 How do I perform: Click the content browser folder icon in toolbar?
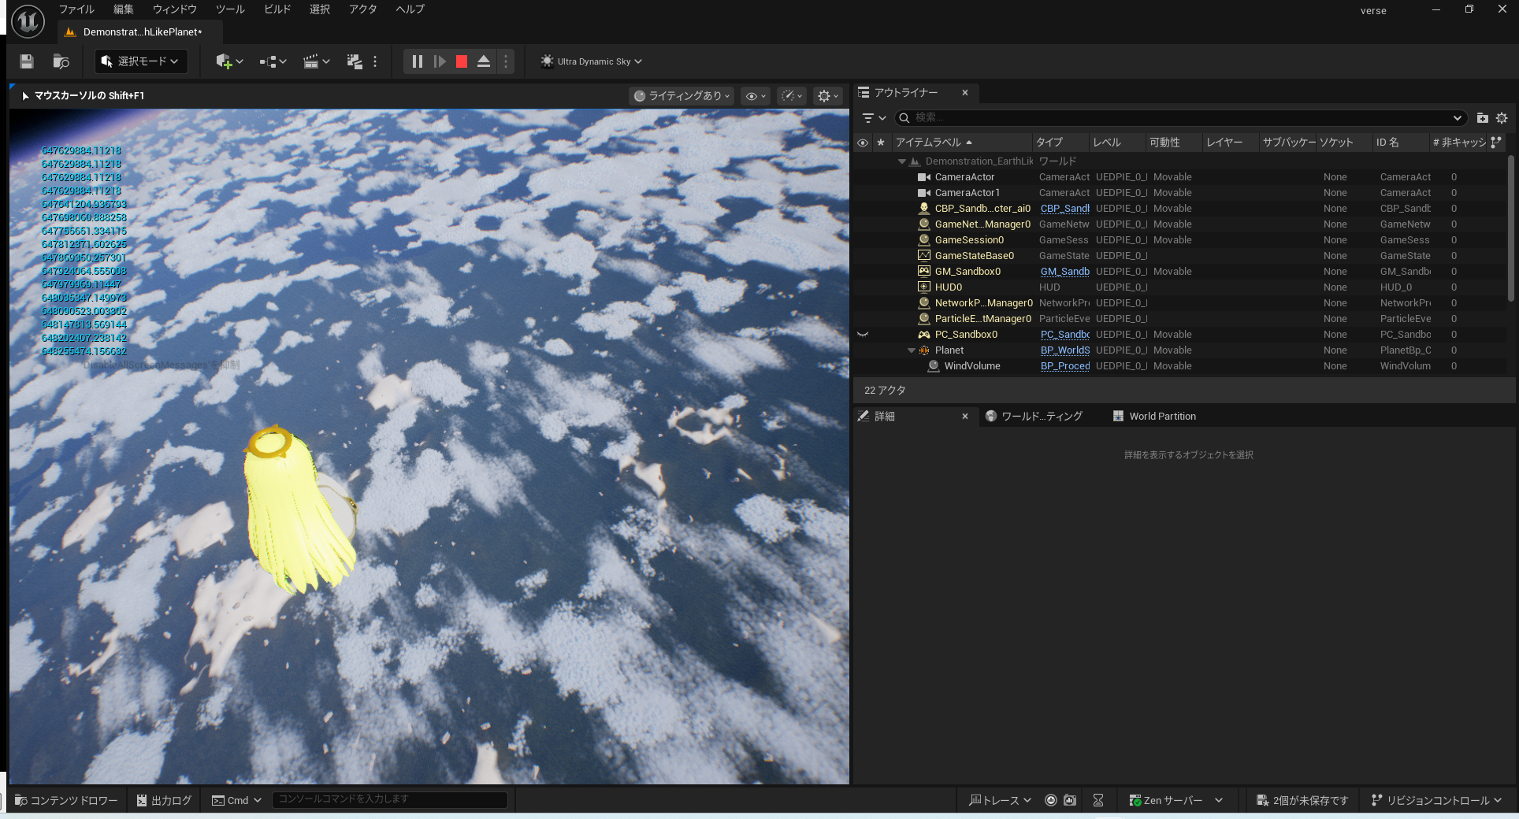pos(61,61)
